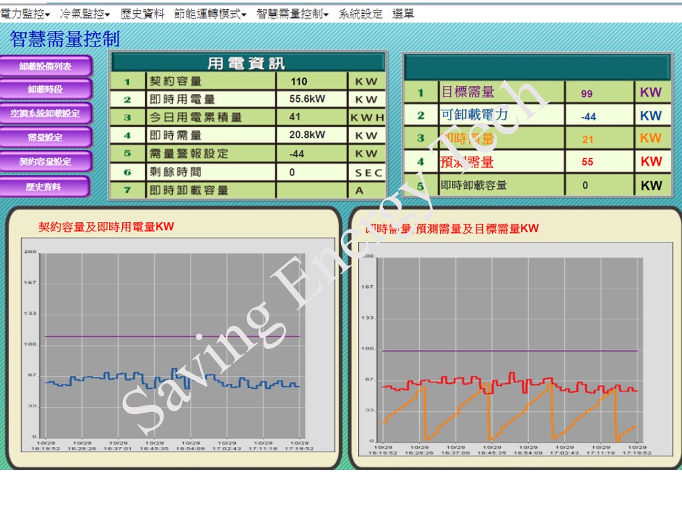Image resolution: width=682 pixels, height=506 pixels.
Task: Open the 節能運轉模式 dropdown
Action: 210,14
